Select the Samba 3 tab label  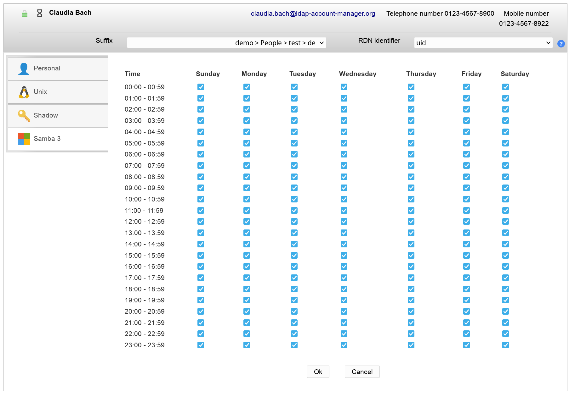47,139
